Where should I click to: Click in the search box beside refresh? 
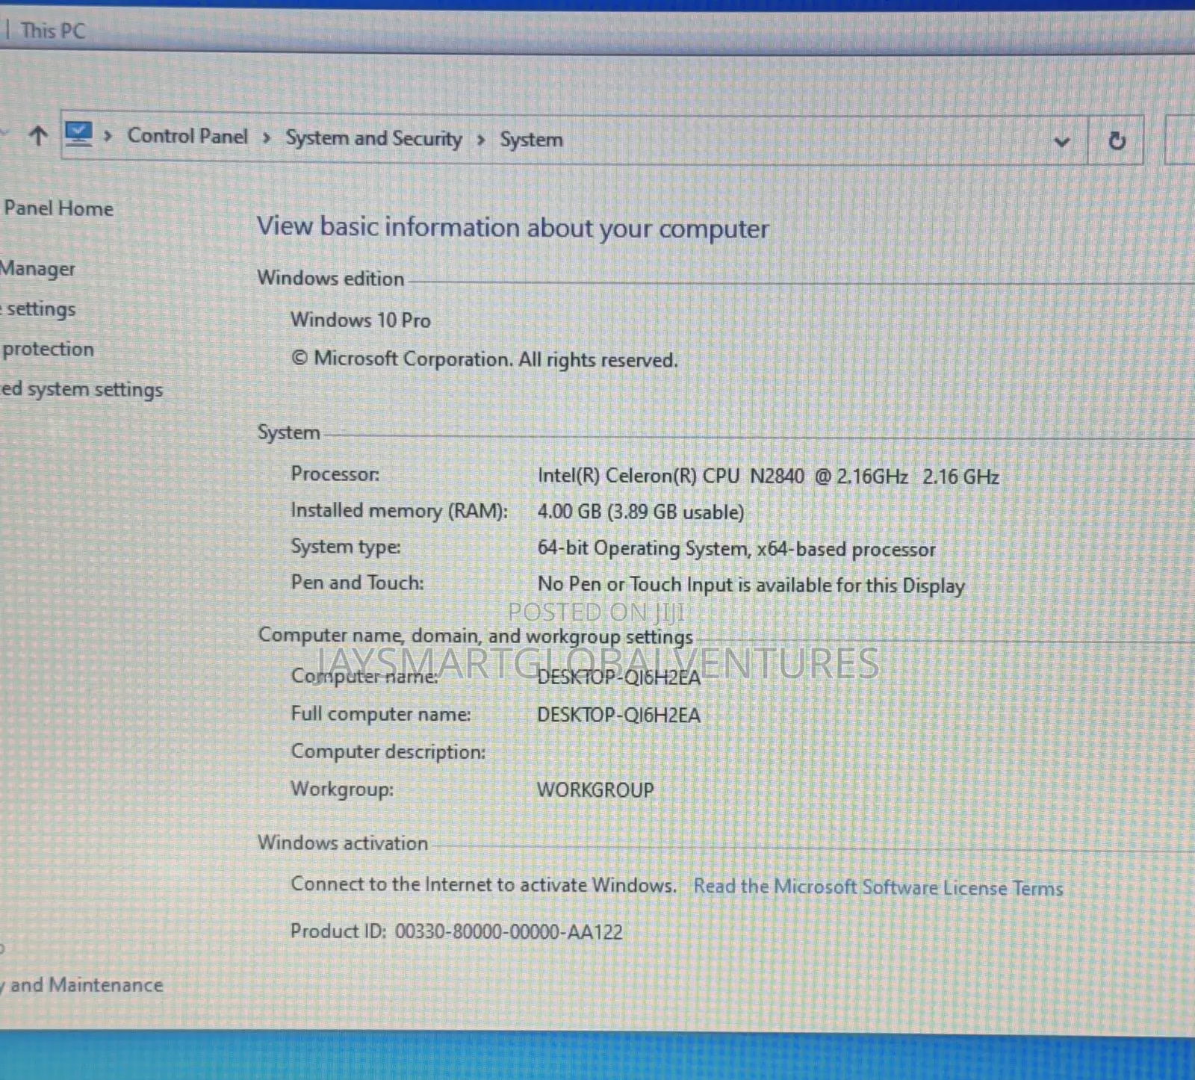tap(1181, 140)
